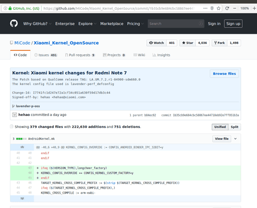The image size is (257, 208).
Task: Click the green padlock security icon
Action: (x=10, y=9)
